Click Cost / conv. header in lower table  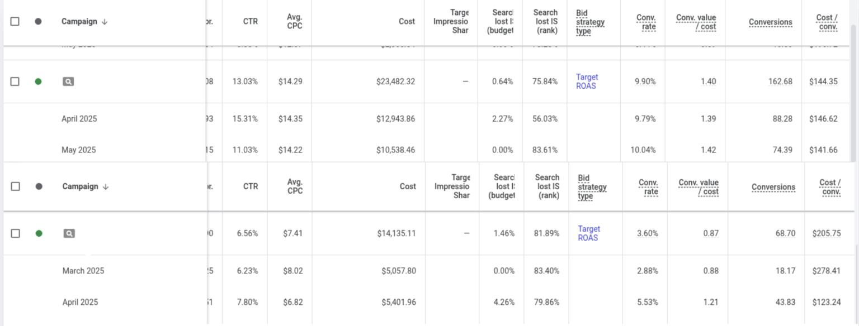(x=830, y=187)
